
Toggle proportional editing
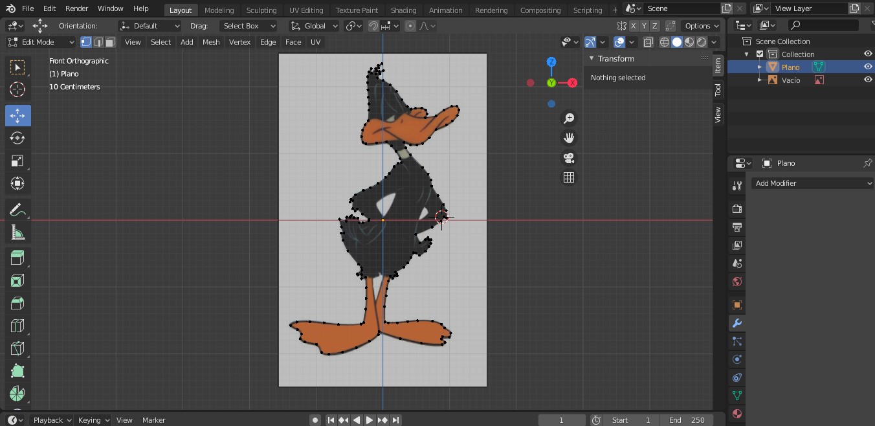(410, 26)
